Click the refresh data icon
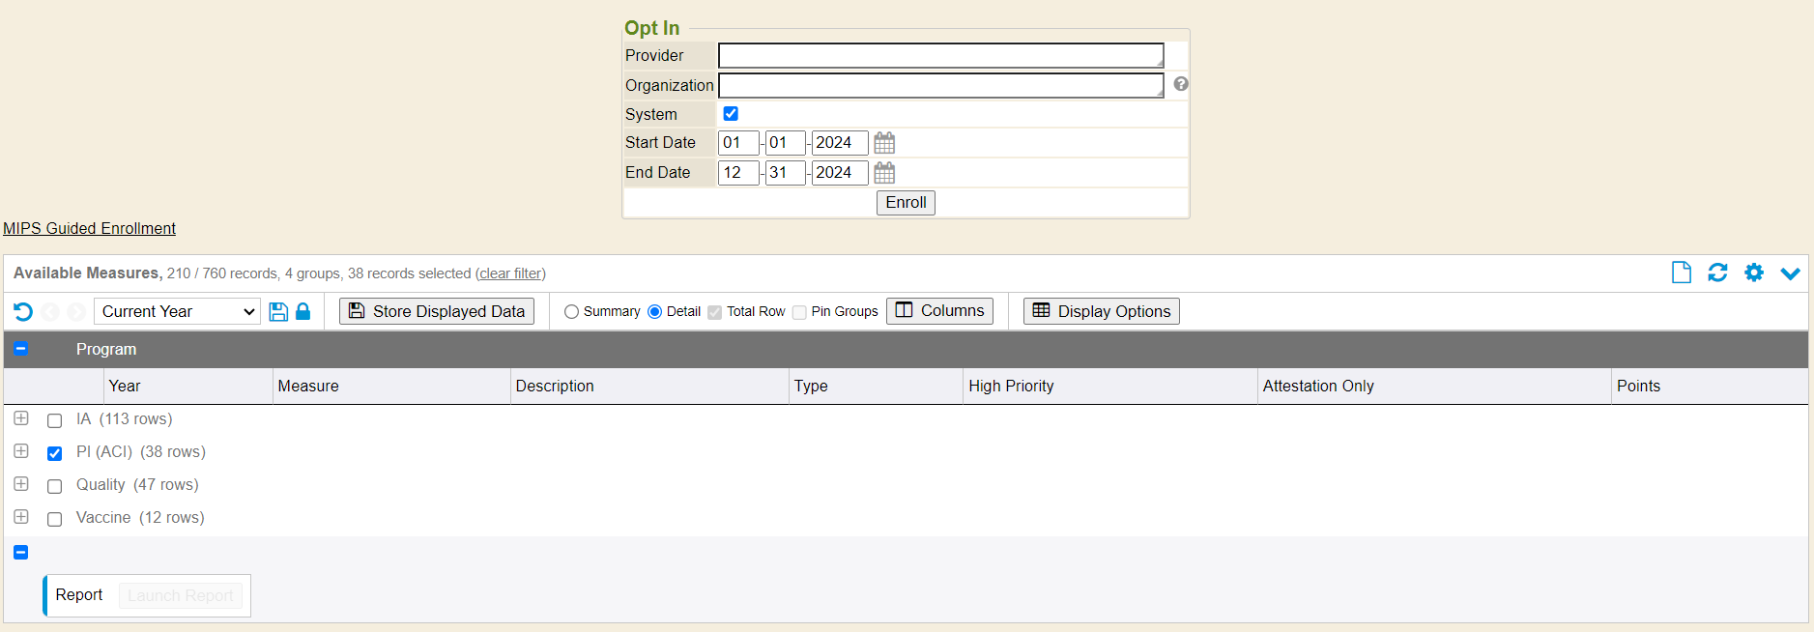1814x632 pixels. (x=1717, y=273)
